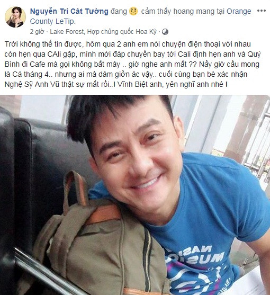Click the 'County LeTip.' text on second line
The image size is (270, 295).
(x=53, y=21)
